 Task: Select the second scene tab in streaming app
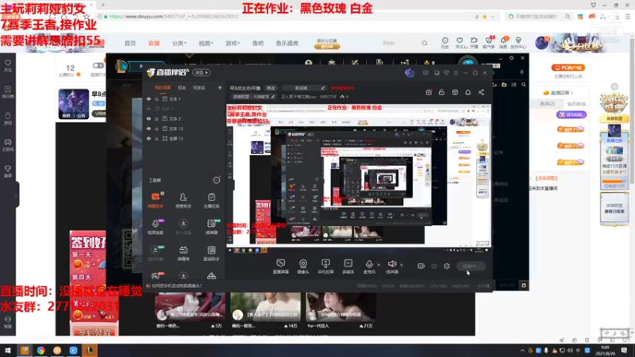click(182, 87)
